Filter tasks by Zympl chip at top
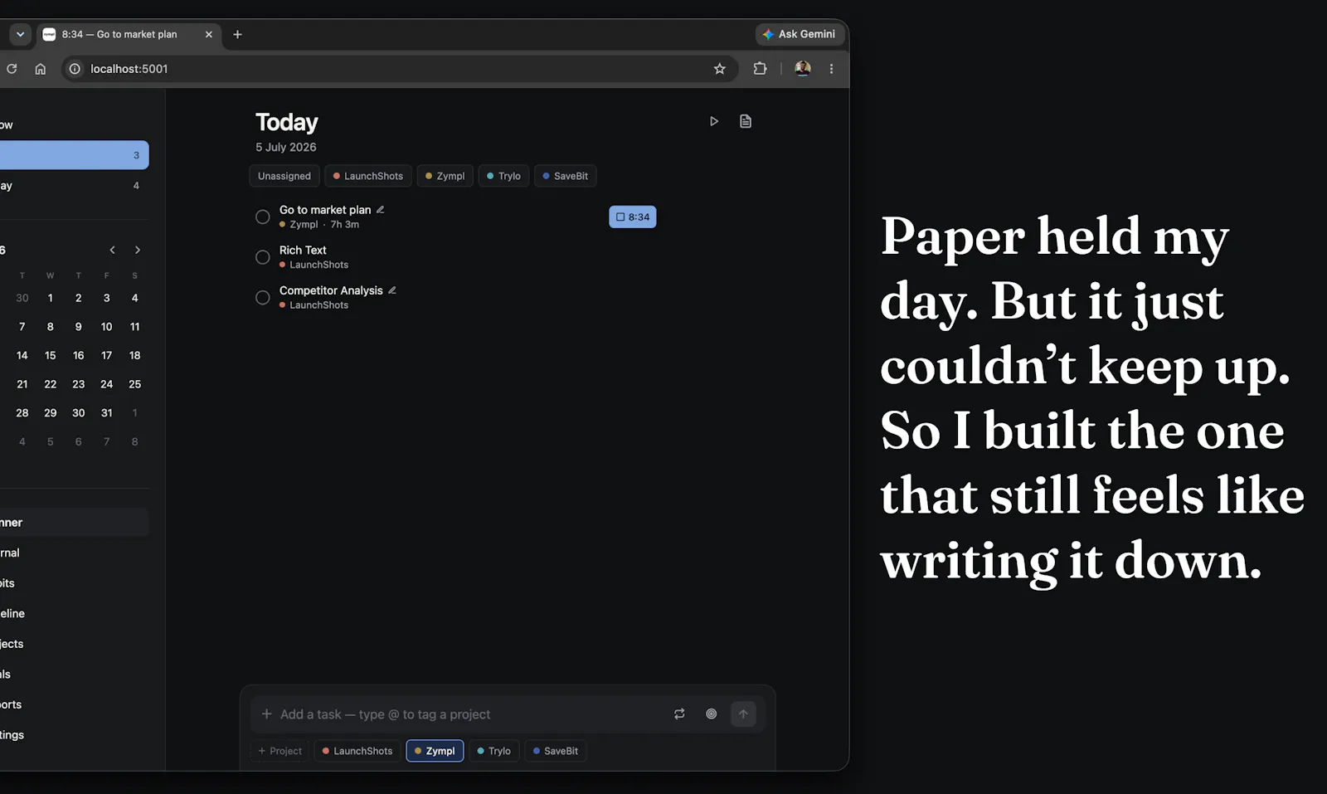Image resolution: width=1327 pixels, height=794 pixels. (x=445, y=176)
